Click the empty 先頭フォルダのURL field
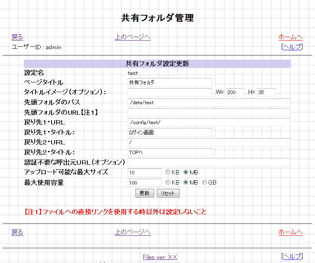Image resolution: width=315 pixels, height=263 pixels. [x=209, y=113]
